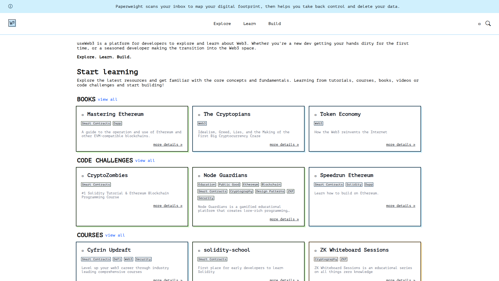The height and width of the screenshot is (281, 499).
Task: Click "Learn how to build on Ethereum." description
Action: coord(346,193)
